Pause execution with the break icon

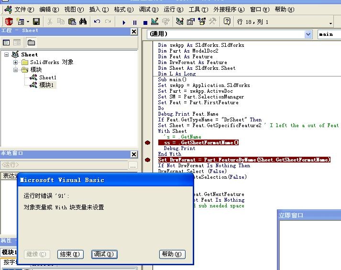[135, 22]
